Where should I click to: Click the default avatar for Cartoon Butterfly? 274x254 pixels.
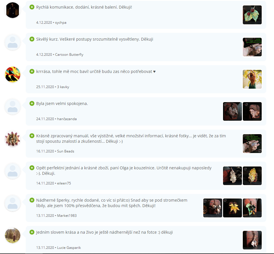(13, 42)
